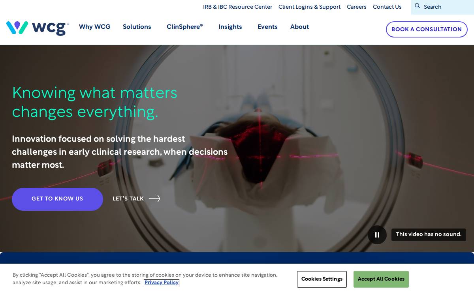Viewport: 474px width, 296px height.
Task: Click the 'This video has no sound.' label
Action: click(429, 234)
